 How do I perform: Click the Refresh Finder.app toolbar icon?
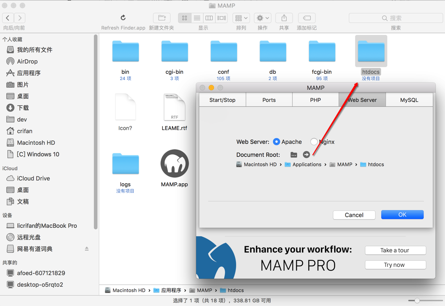pyautogui.click(x=123, y=18)
